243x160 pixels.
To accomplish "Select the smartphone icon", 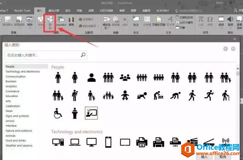I will [108, 142].
